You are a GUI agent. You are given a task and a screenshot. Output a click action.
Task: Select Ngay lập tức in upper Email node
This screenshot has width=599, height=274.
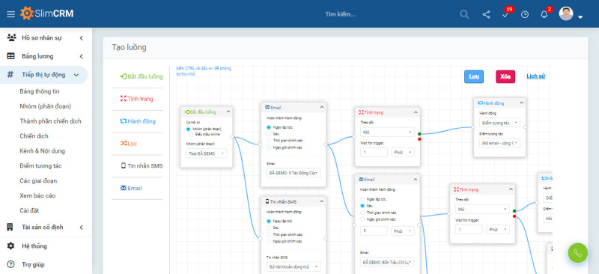(x=269, y=127)
